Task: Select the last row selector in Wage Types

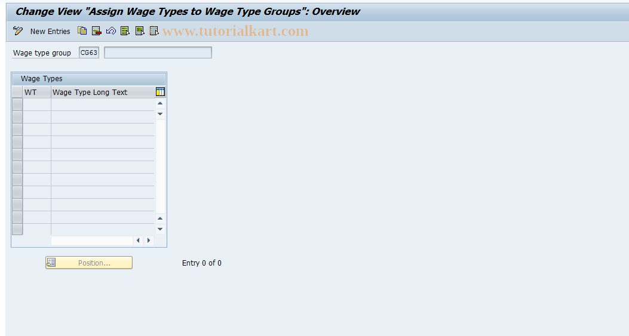Action: coord(17,229)
